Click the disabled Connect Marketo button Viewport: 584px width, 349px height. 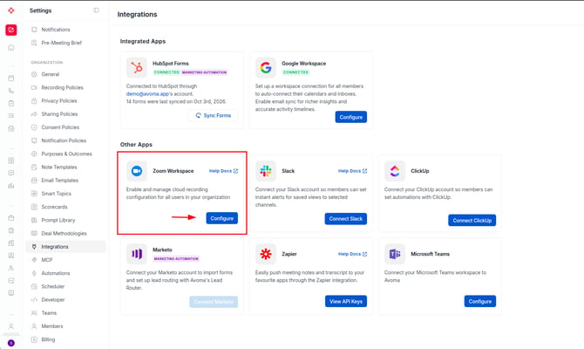(214, 302)
